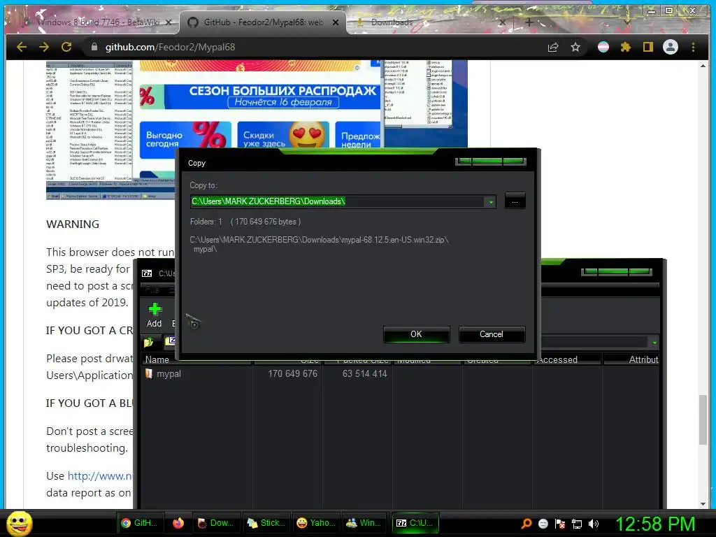Viewport: 716px width, 537px height.
Task: Click the striped round extension icon
Action: 603,47
